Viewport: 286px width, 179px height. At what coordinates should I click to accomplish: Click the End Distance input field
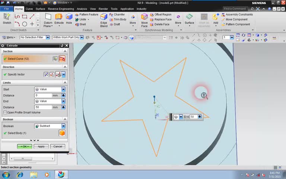tap(43, 107)
